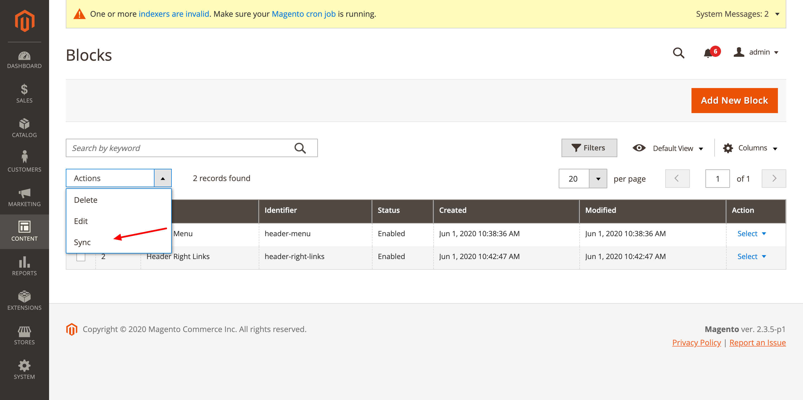Click the global search magnifier icon
This screenshot has height=400, width=803.
[x=678, y=53]
